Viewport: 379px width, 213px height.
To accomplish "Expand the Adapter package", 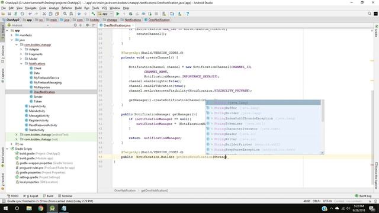I will click(21, 49).
